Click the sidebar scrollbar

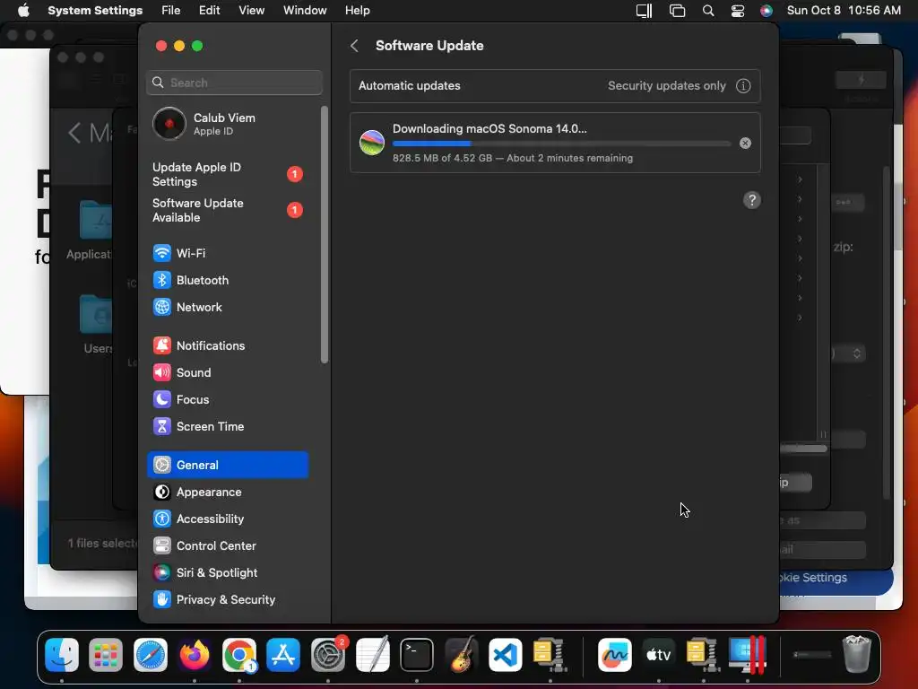pyautogui.click(x=325, y=234)
